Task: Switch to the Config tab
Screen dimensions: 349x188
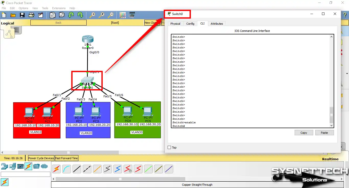Action: [190, 24]
